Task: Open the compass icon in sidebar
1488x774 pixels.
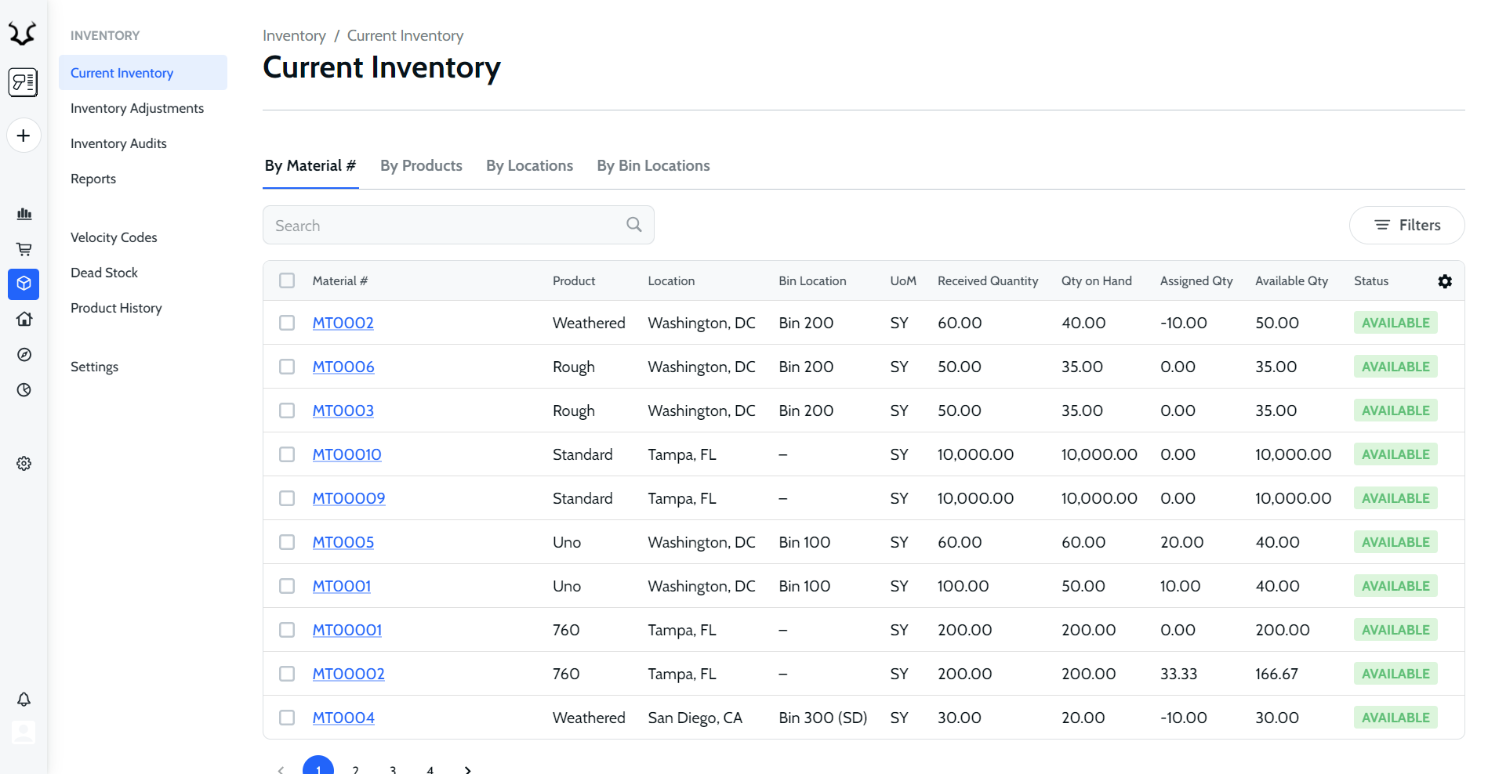Action: pos(24,355)
